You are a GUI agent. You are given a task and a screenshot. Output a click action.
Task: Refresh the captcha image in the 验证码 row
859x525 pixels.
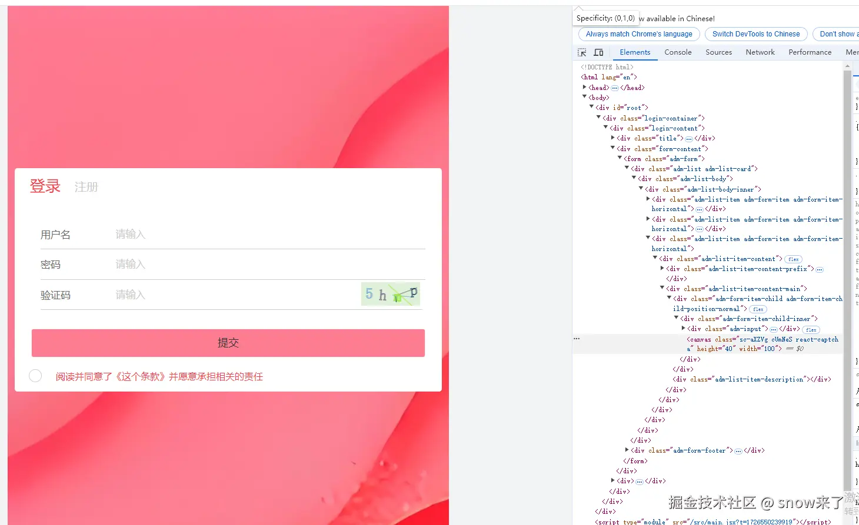tap(391, 294)
